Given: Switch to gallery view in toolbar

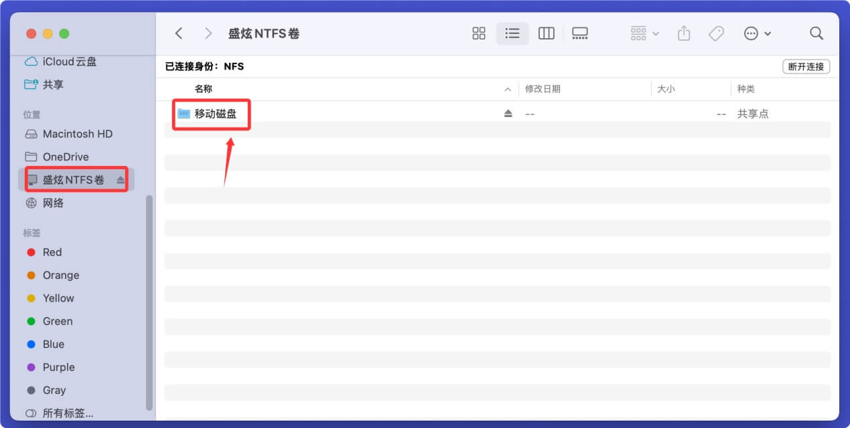Looking at the screenshot, I should click(580, 33).
